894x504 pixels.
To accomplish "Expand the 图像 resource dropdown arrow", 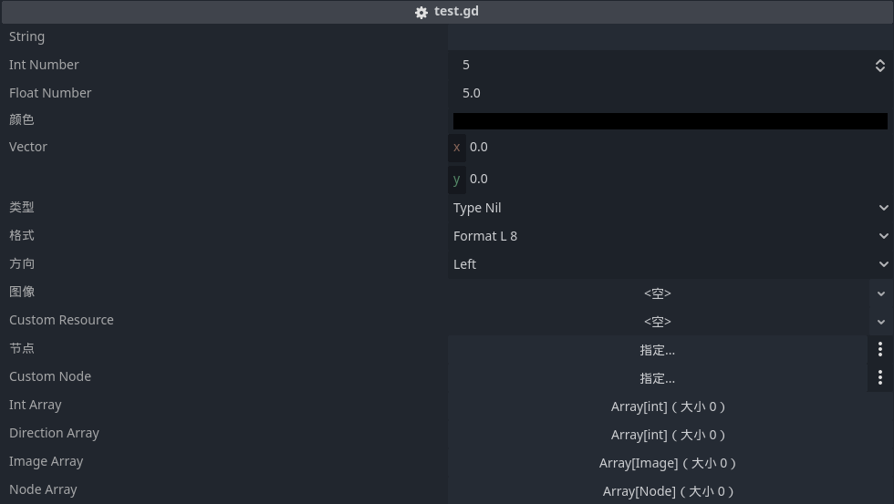I will (x=880, y=293).
